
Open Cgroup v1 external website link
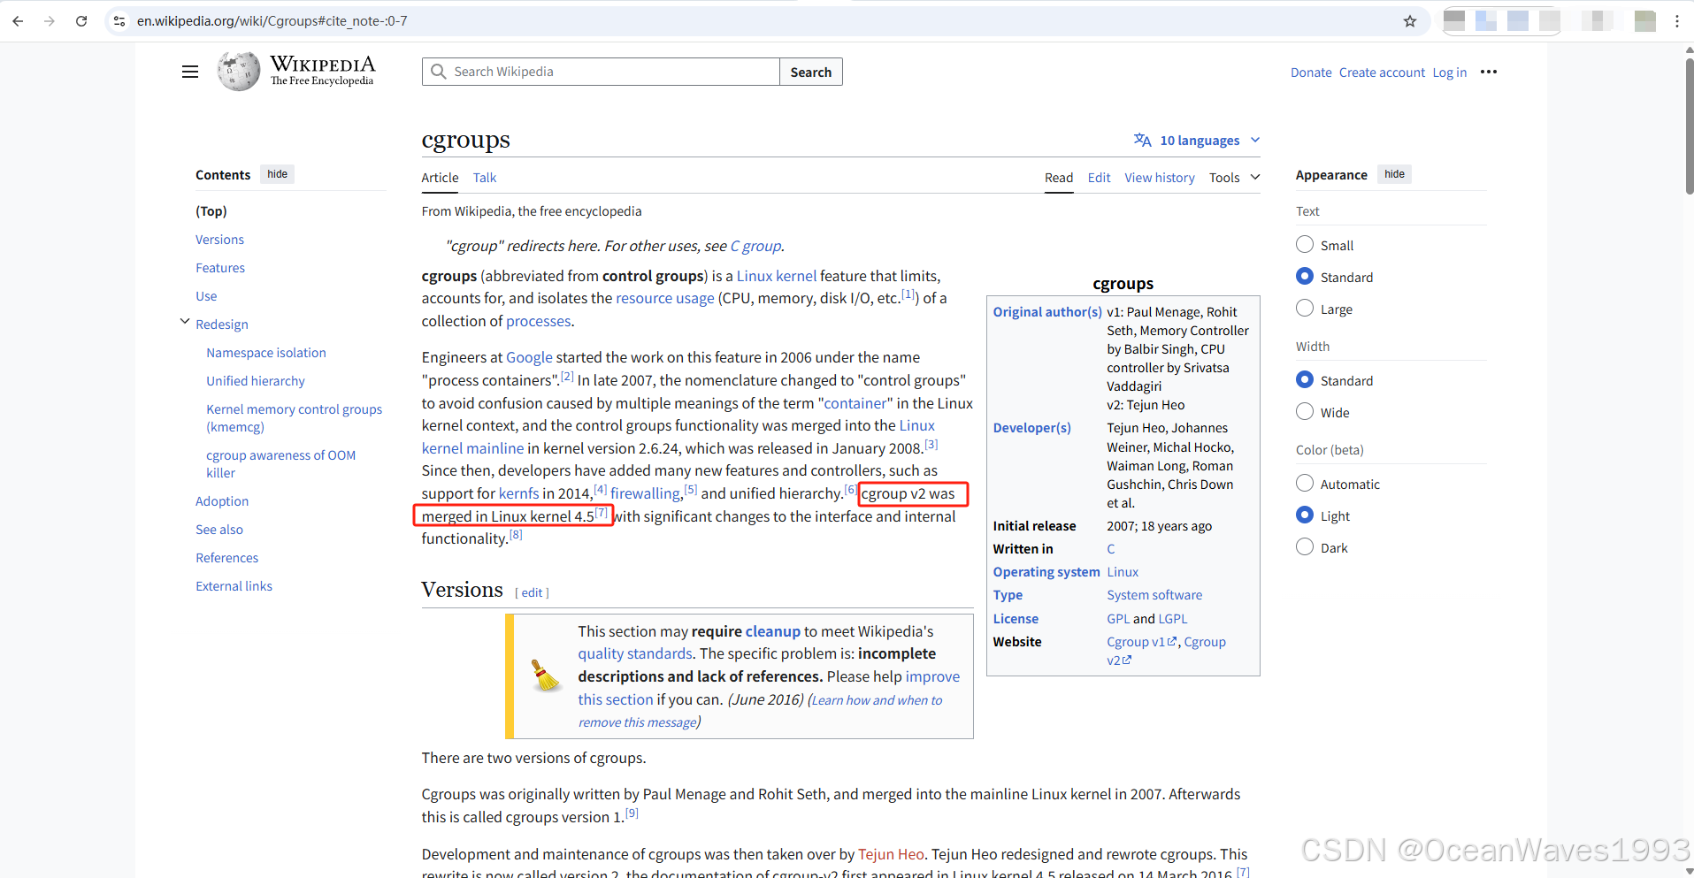point(1141,642)
